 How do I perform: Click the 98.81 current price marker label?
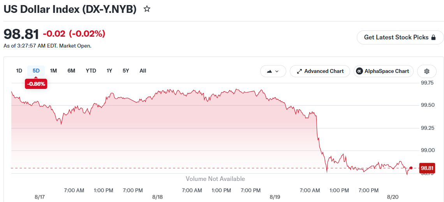click(x=427, y=168)
